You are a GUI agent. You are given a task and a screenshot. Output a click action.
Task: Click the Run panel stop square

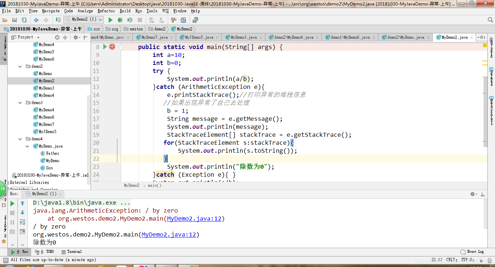(12, 213)
